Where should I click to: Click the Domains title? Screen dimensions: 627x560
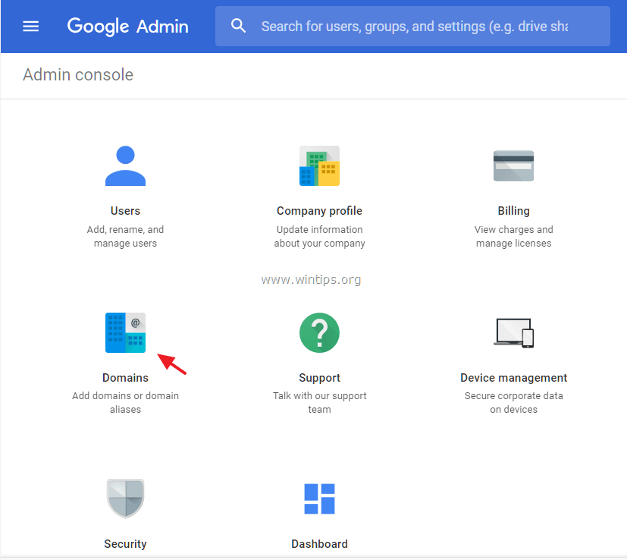click(125, 377)
